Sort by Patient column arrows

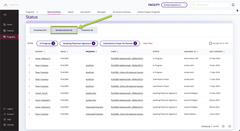[x=44, y=52]
